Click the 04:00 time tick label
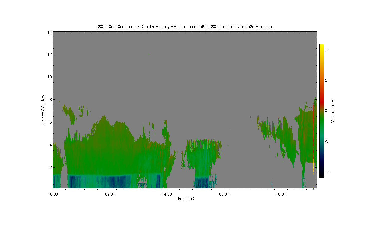The image size is (376, 225). [167, 194]
